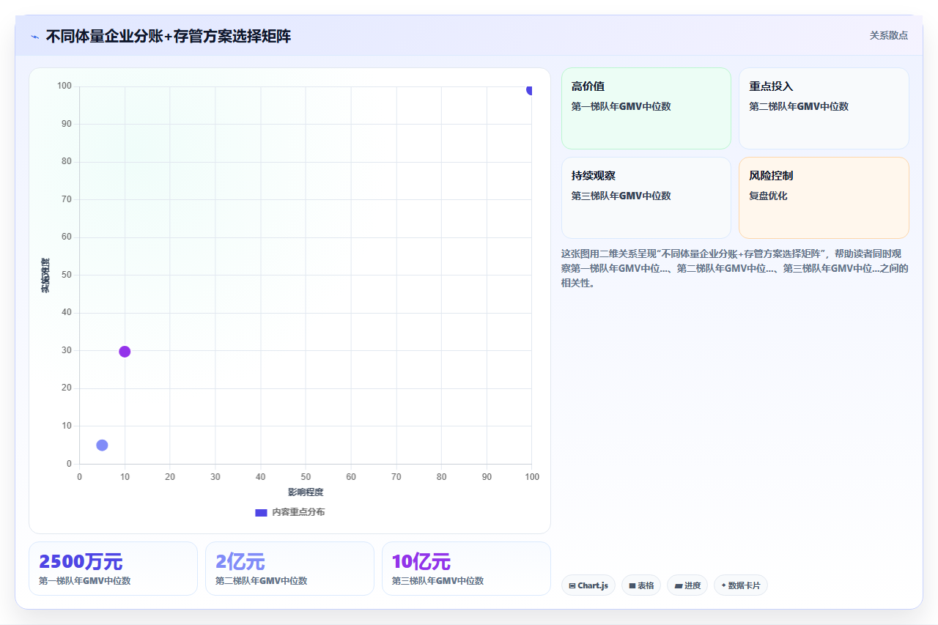Click the 2500万元 stat card

click(113, 569)
